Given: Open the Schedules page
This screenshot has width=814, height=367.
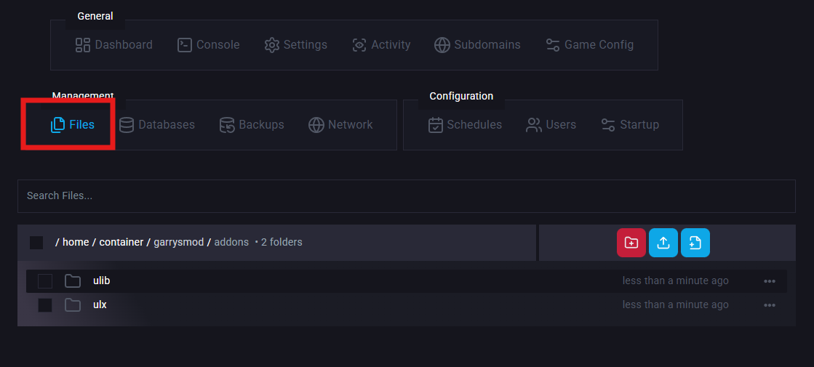Looking at the screenshot, I should pyautogui.click(x=465, y=125).
